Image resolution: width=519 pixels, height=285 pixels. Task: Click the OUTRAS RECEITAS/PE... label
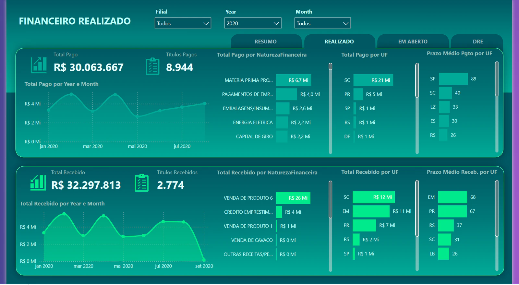pyautogui.click(x=248, y=255)
